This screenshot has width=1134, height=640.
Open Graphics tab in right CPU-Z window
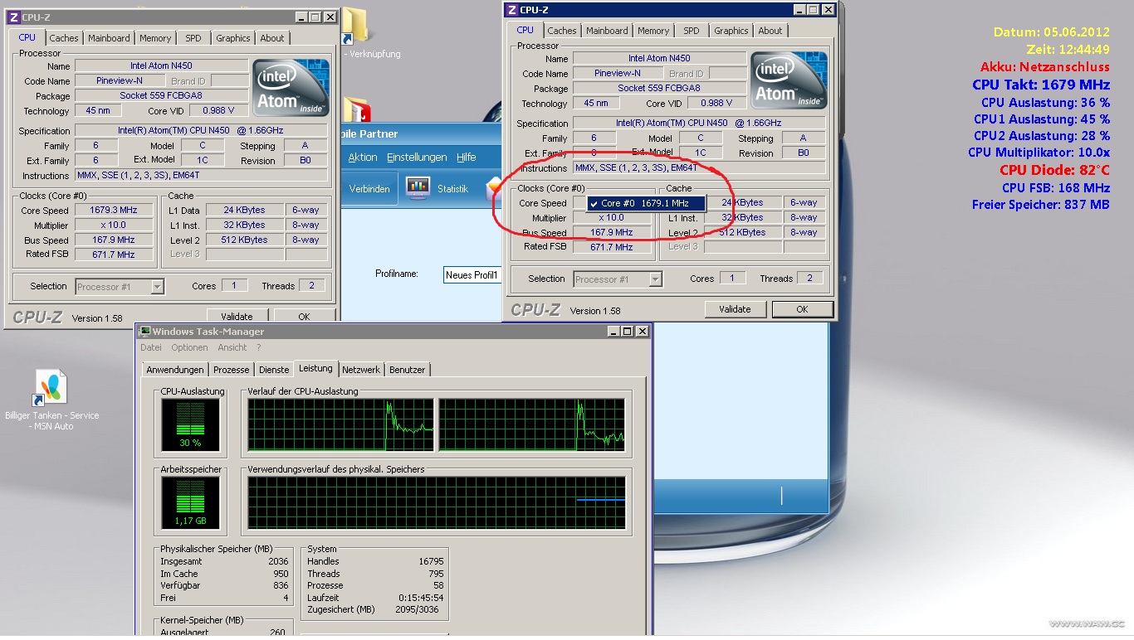coord(731,31)
